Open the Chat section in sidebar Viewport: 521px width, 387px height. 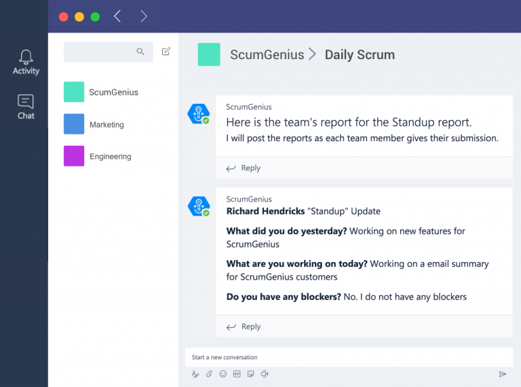[26, 107]
